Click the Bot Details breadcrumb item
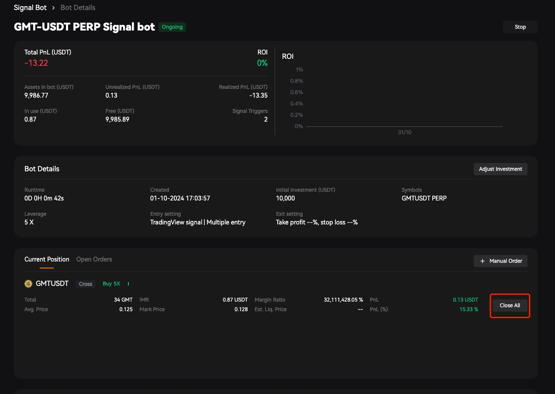Screen dimensions: 555x394 tap(78, 8)
